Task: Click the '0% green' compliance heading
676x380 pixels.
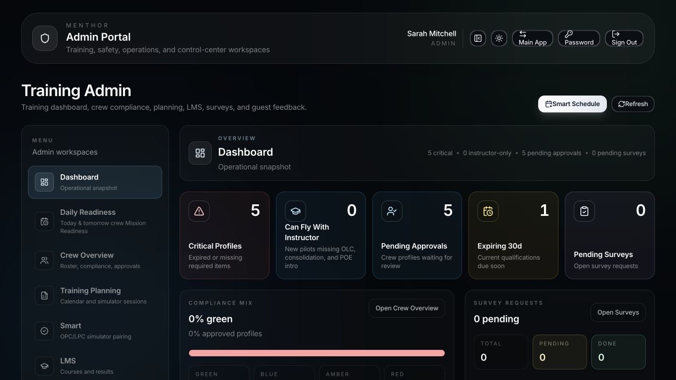Action: 210,319
